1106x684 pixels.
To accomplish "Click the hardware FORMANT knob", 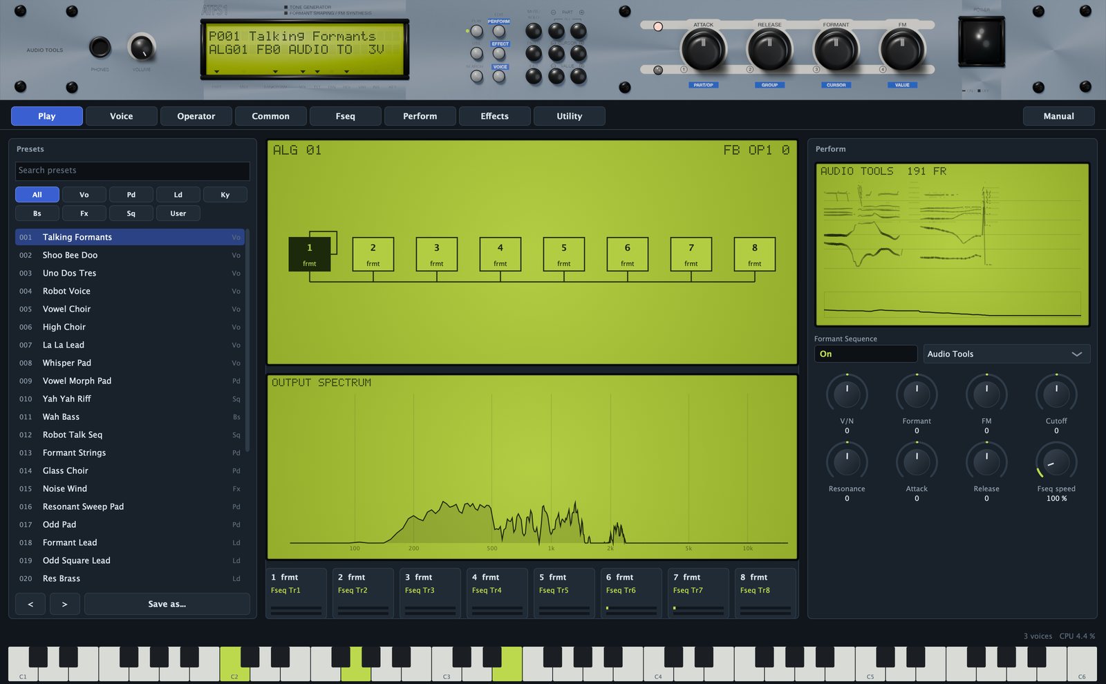I will coord(836,50).
